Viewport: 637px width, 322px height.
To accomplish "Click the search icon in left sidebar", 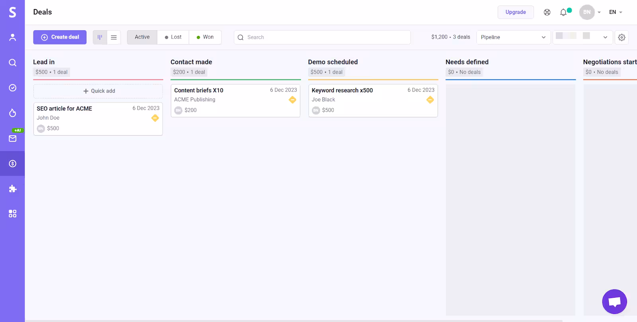I will (x=12, y=63).
